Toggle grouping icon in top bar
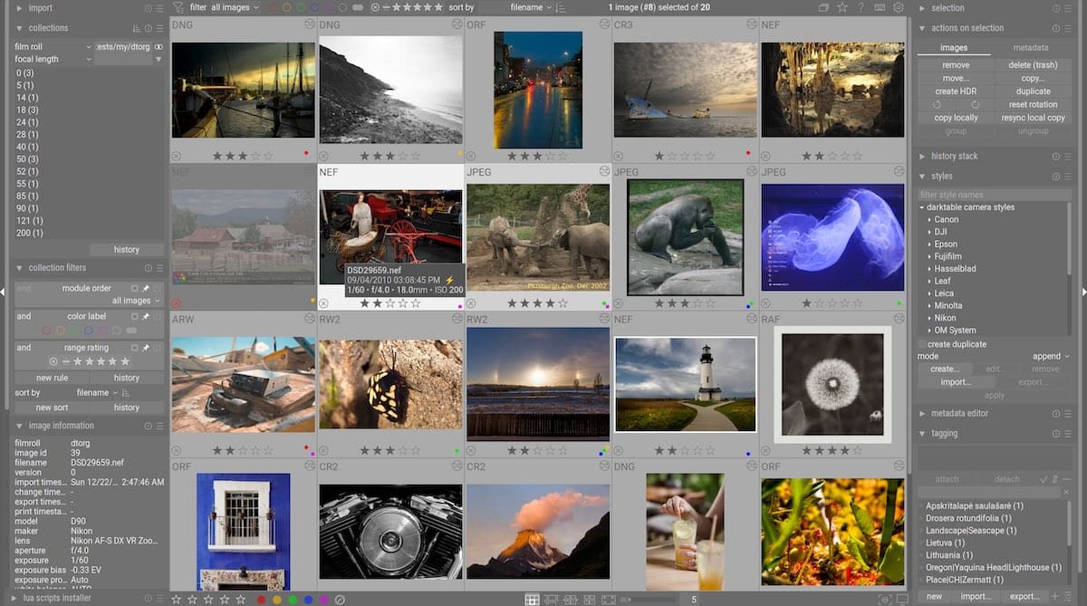This screenshot has width=1087, height=606. click(823, 7)
